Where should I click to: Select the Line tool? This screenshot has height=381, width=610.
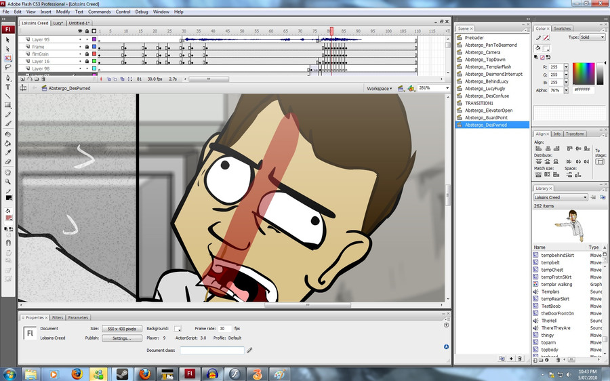click(7, 96)
